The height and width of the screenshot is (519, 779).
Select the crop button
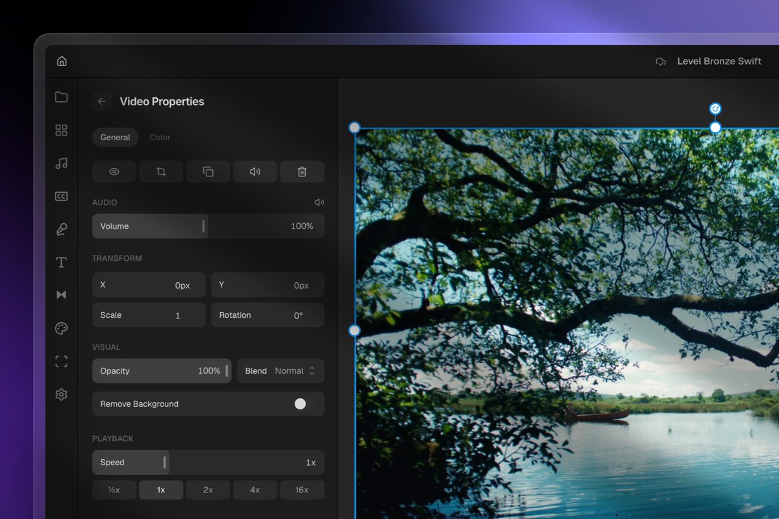[x=161, y=172]
